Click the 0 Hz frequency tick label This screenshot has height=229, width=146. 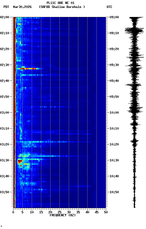tap(13, 212)
